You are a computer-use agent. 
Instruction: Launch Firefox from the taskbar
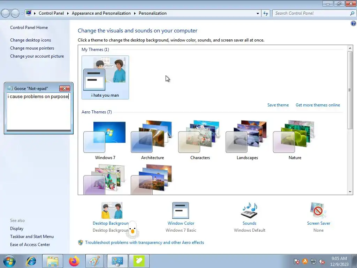pyautogui.click(x=74, y=261)
